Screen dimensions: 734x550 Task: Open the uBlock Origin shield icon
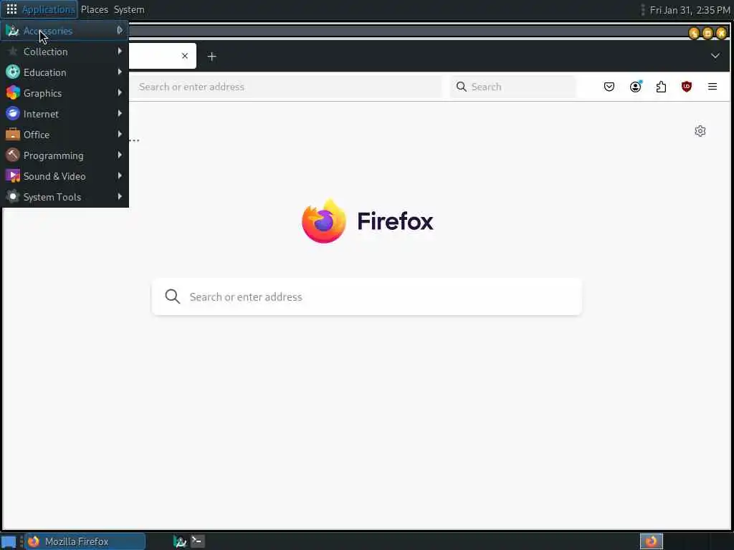click(x=687, y=87)
